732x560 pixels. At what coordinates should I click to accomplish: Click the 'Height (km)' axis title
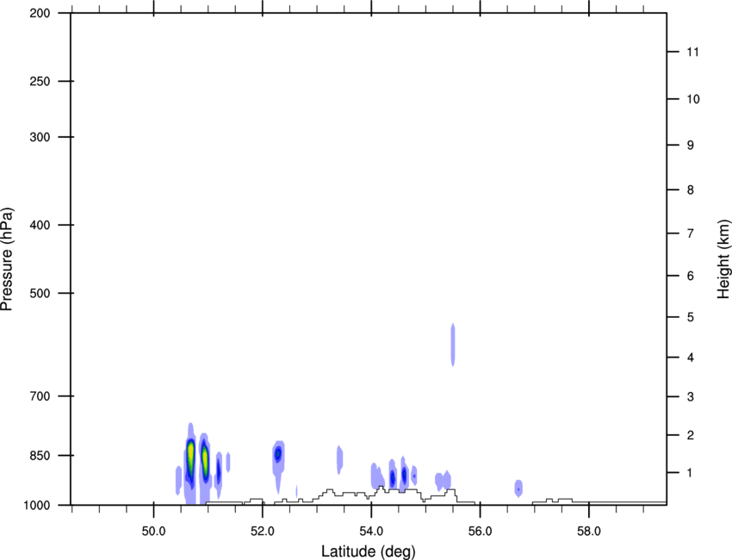point(723,259)
